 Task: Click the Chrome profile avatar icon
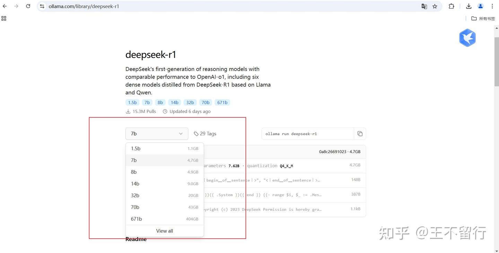click(x=480, y=6)
